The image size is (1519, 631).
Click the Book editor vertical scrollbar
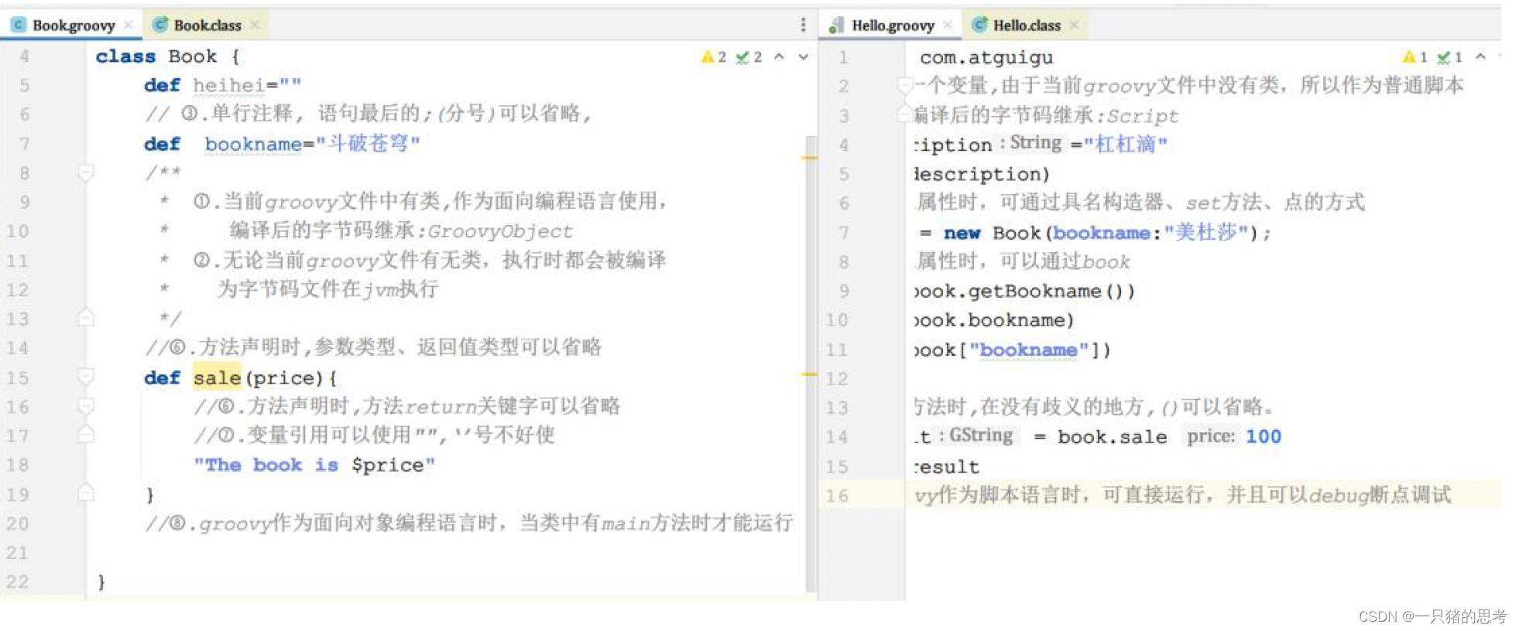pyautogui.click(x=811, y=363)
